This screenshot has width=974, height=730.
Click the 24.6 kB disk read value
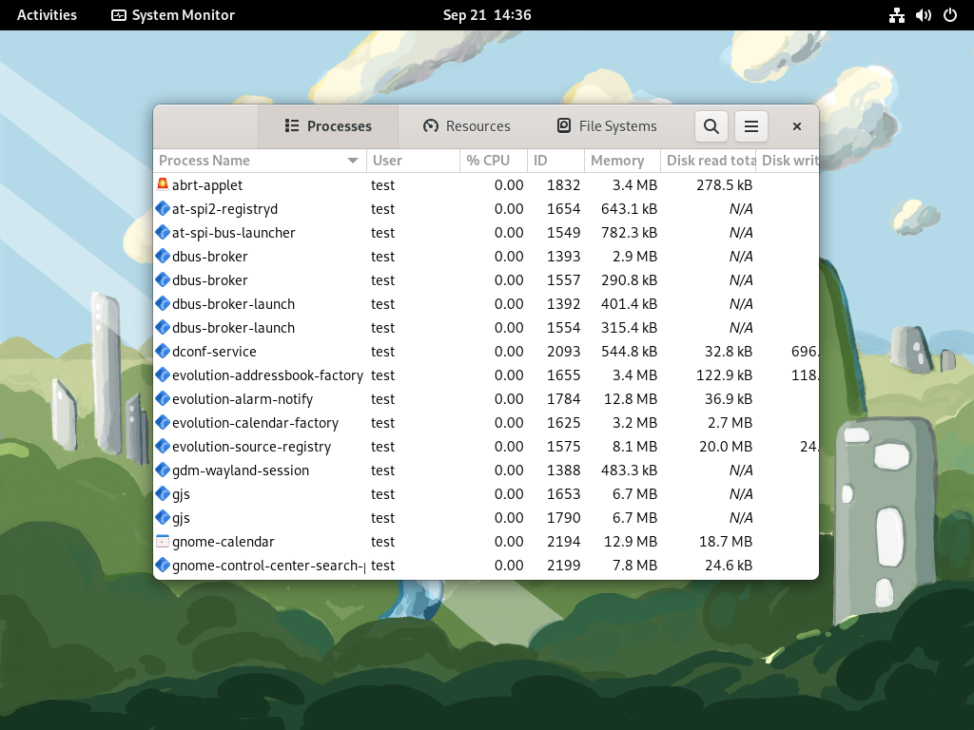click(729, 566)
